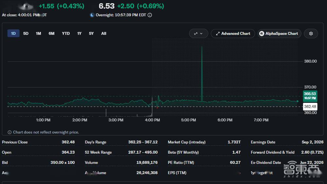Switch chart to 5Y range
The image size is (327, 184).
click(91, 33)
